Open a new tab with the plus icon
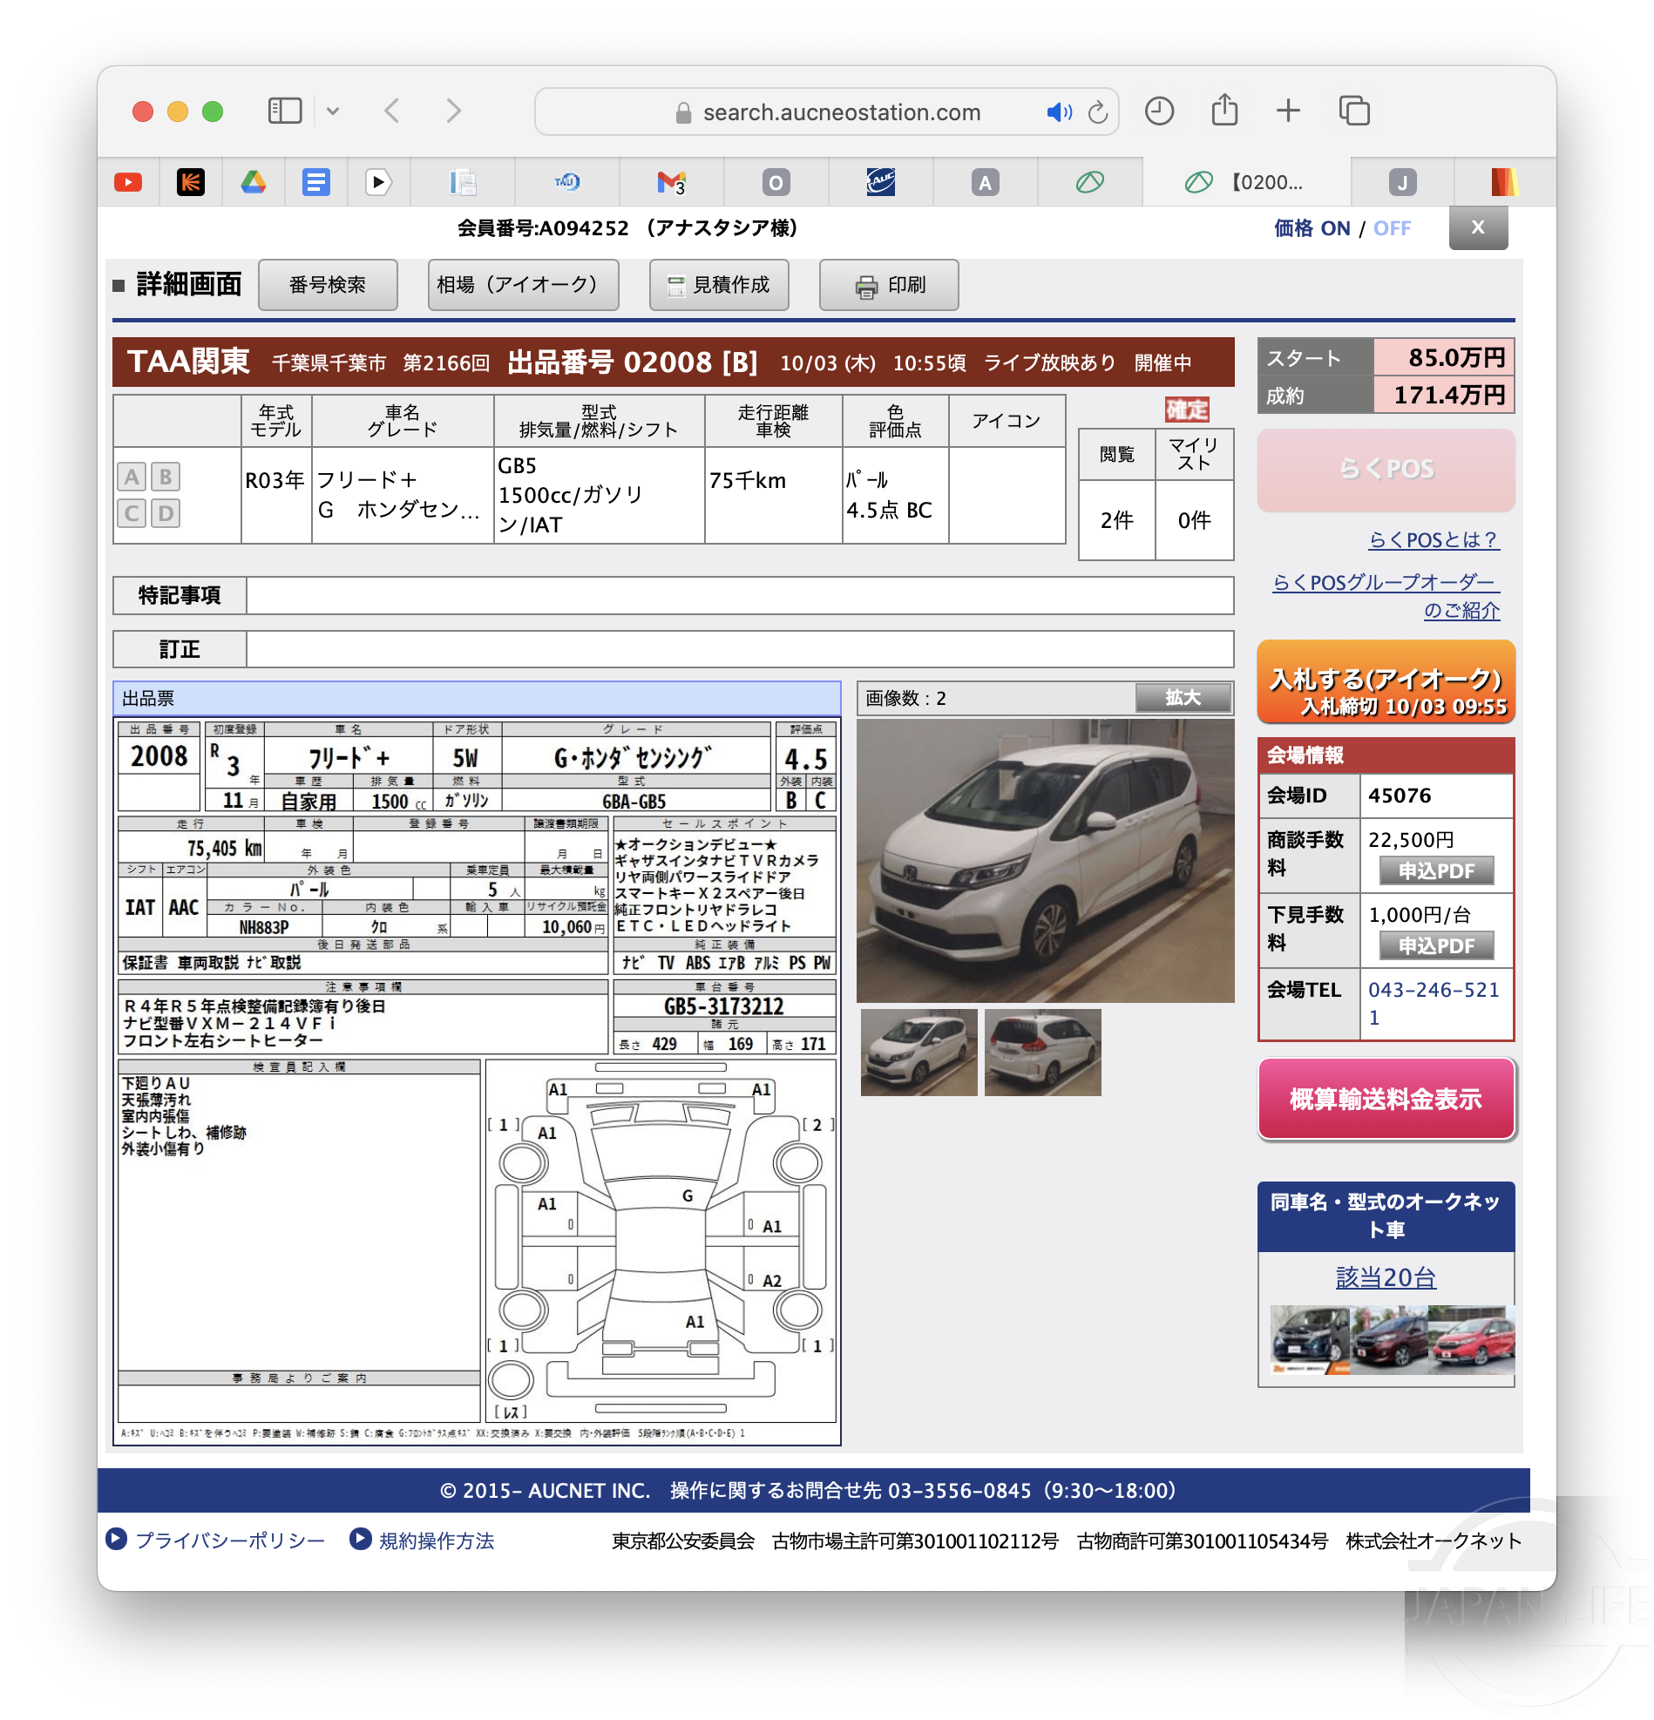 point(1288,112)
